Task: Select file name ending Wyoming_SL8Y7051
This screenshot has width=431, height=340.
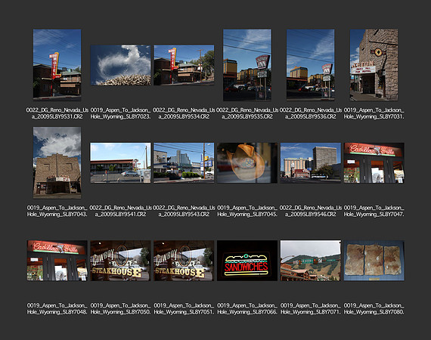Action: pyautogui.click(x=184, y=309)
